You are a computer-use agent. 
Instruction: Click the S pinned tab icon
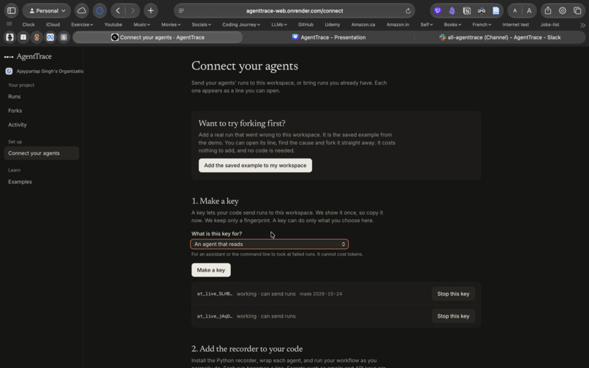coord(64,37)
